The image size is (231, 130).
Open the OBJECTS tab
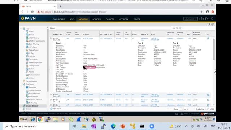110,19
